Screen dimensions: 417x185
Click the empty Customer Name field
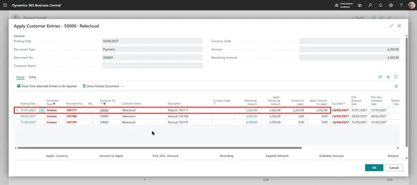pyautogui.click(x=152, y=66)
